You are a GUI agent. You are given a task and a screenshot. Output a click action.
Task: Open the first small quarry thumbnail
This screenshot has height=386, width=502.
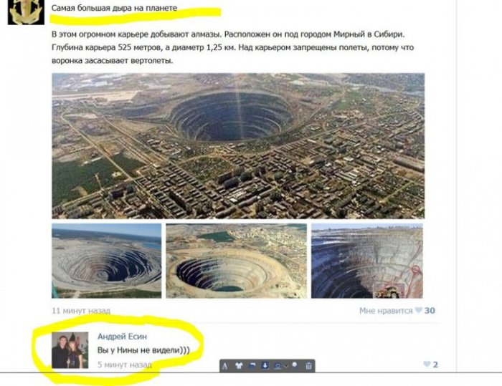(107, 261)
